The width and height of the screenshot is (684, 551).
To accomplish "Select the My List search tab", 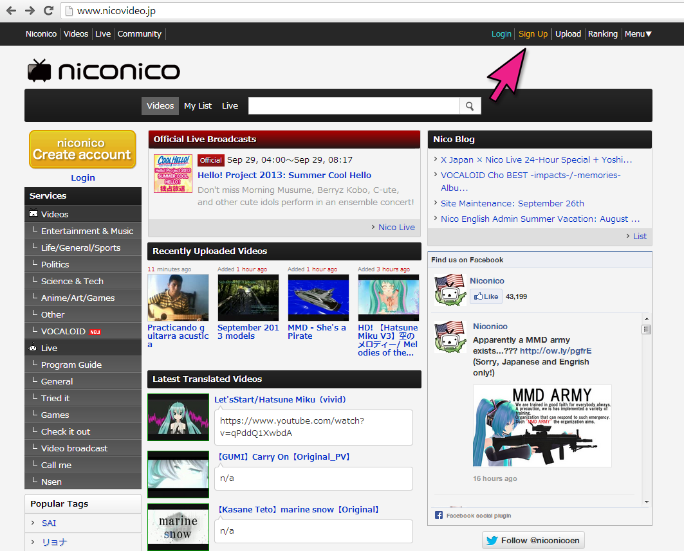I will click(x=198, y=106).
